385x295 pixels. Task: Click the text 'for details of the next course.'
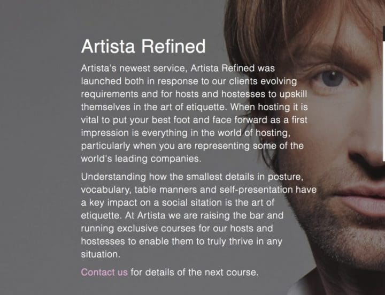[195, 273]
